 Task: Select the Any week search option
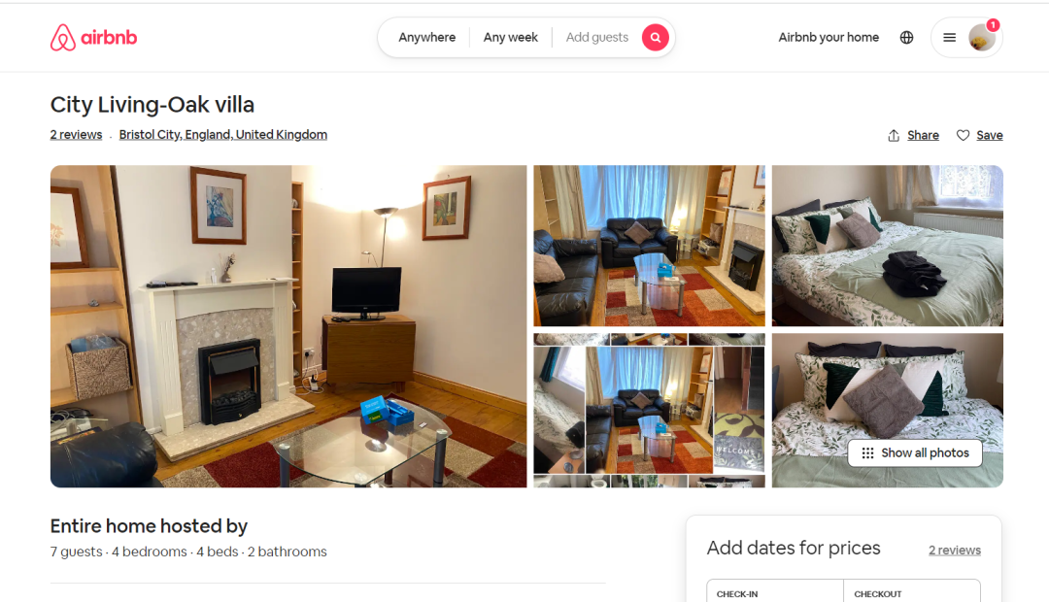tap(511, 38)
